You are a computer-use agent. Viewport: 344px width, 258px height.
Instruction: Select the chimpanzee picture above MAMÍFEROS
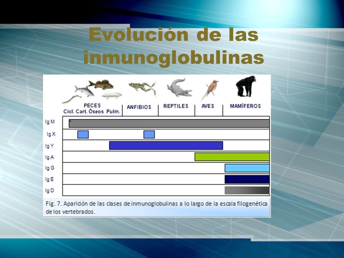click(245, 86)
